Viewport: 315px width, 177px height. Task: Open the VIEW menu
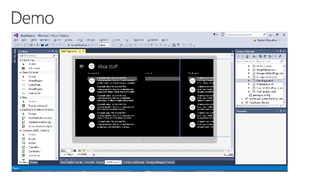pyautogui.click(x=33, y=40)
